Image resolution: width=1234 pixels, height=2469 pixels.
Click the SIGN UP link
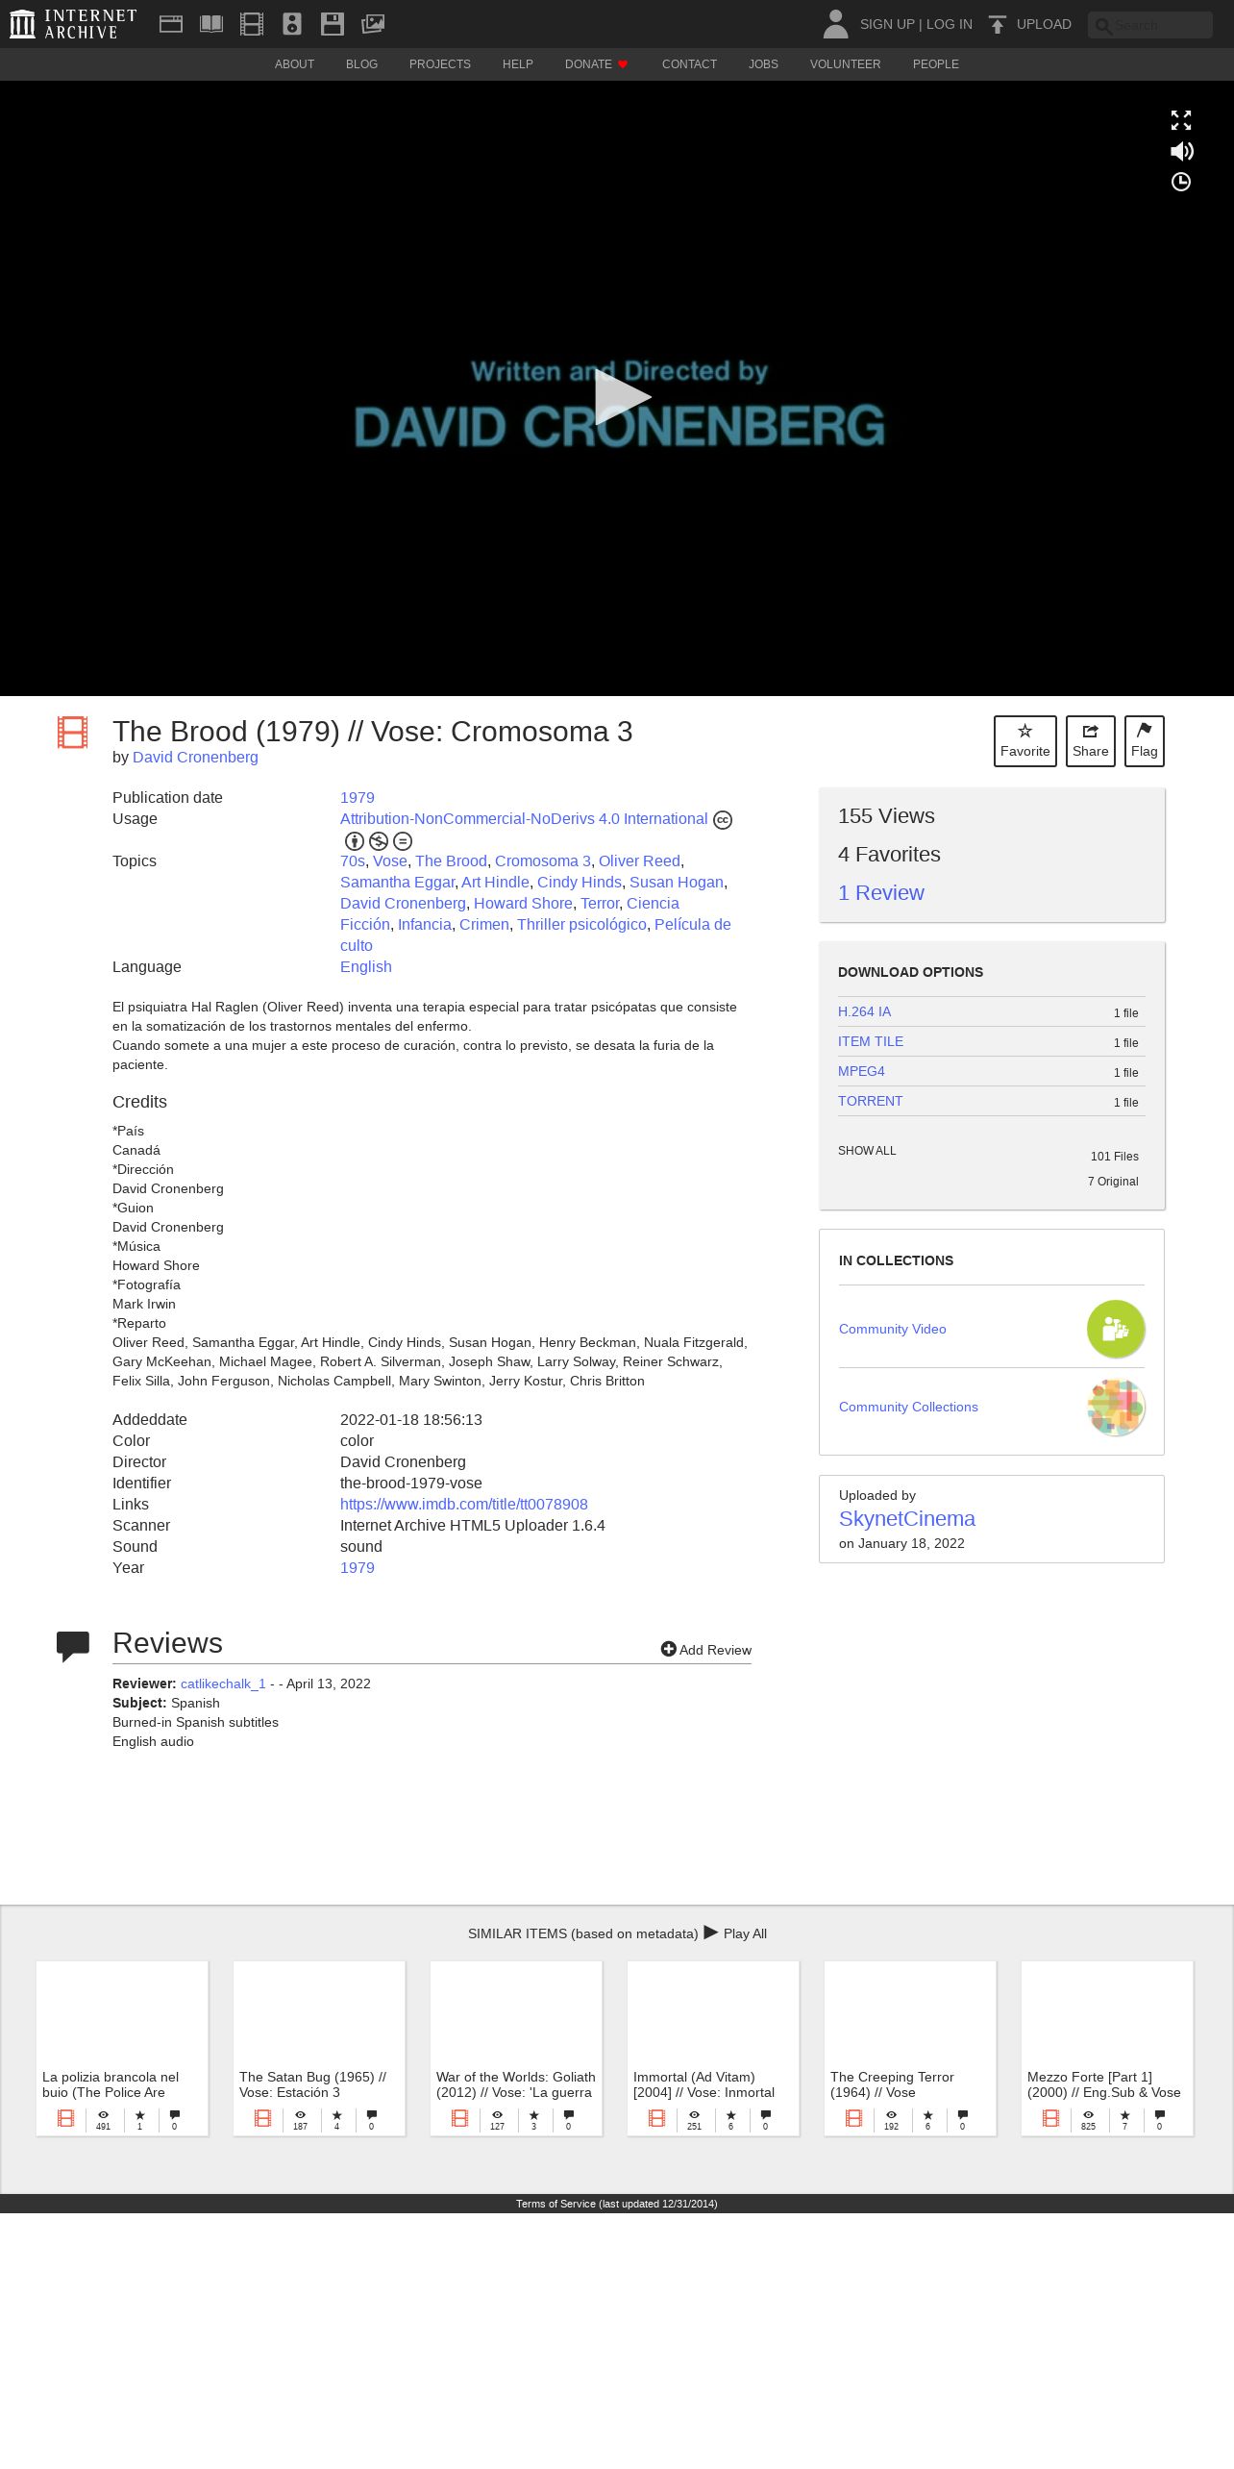(x=887, y=24)
